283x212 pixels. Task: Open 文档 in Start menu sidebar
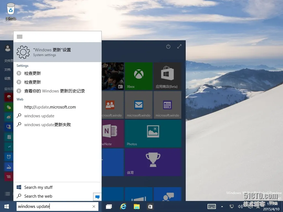tap(7, 70)
